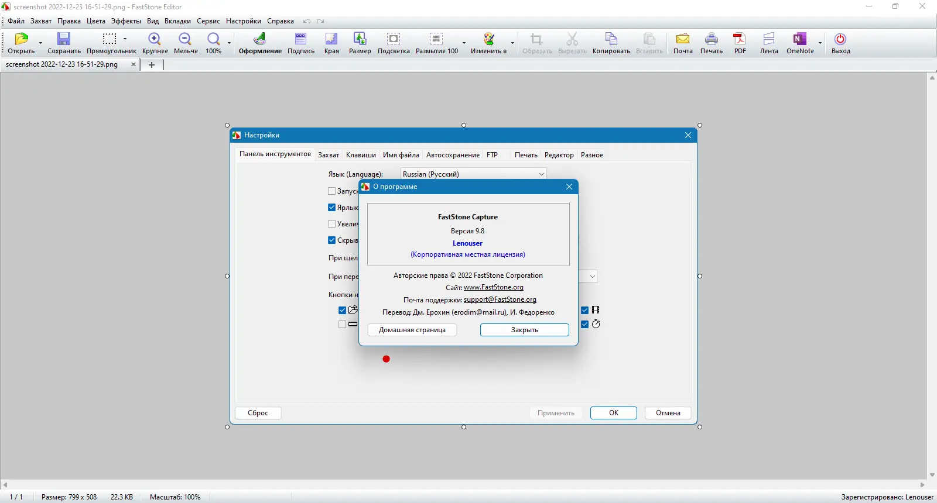This screenshot has width=937, height=503.
Task: Click the undo arrow beside the Справка menu
Action: (307, 22)
